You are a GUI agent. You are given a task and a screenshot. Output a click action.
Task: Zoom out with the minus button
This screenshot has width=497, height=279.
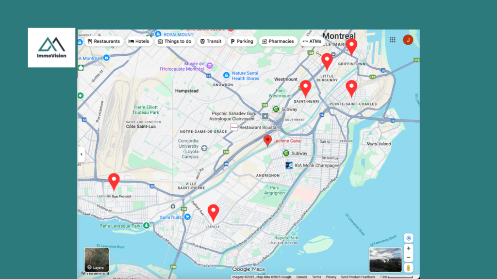coord(409,258)
